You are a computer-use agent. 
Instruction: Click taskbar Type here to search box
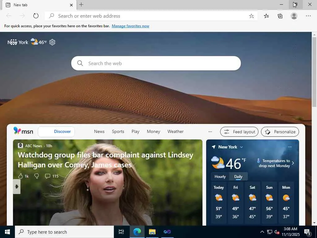pos(64,232)
